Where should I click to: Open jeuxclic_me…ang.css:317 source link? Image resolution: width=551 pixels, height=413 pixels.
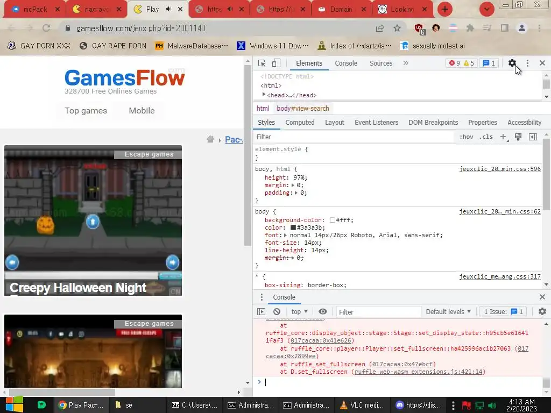(x=500, y=276)
